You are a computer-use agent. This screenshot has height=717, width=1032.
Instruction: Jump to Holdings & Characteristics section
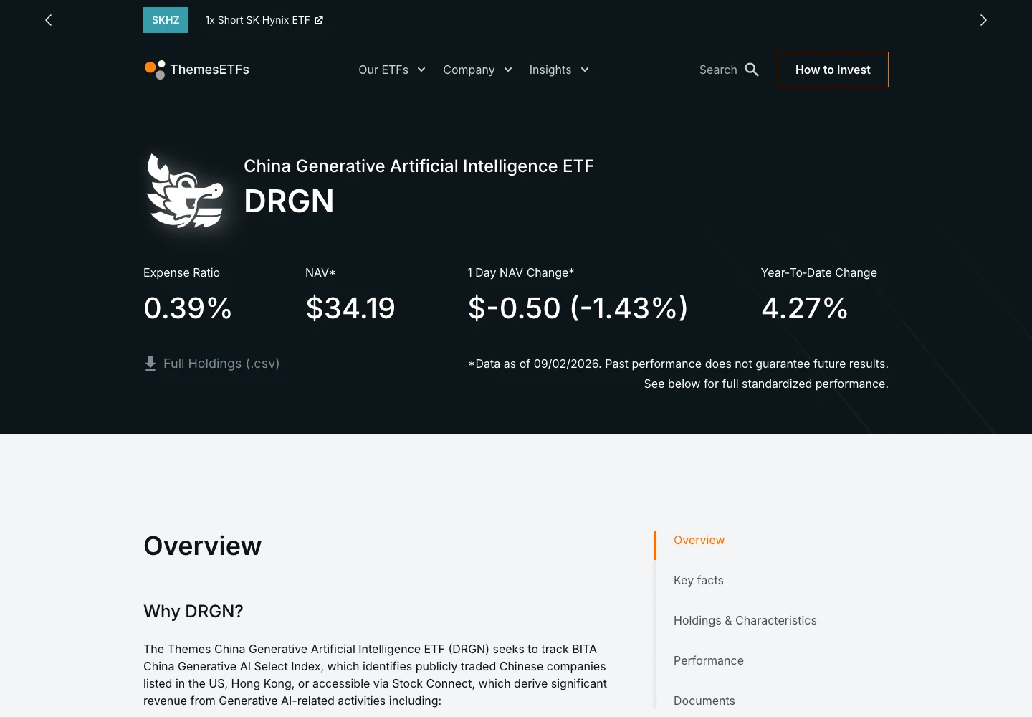[x=745, y=620]
